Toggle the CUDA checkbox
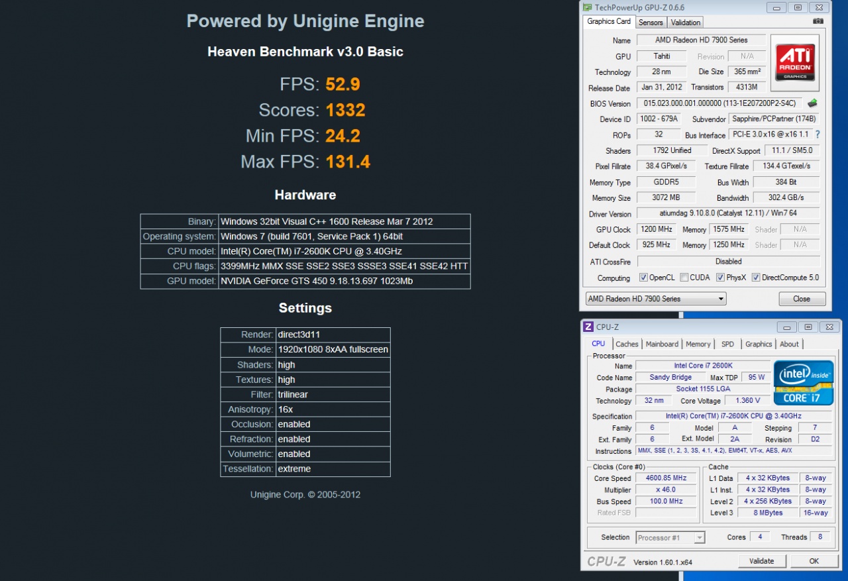The height and width of the screenshot is (581, 848). [x=684, y=278]
